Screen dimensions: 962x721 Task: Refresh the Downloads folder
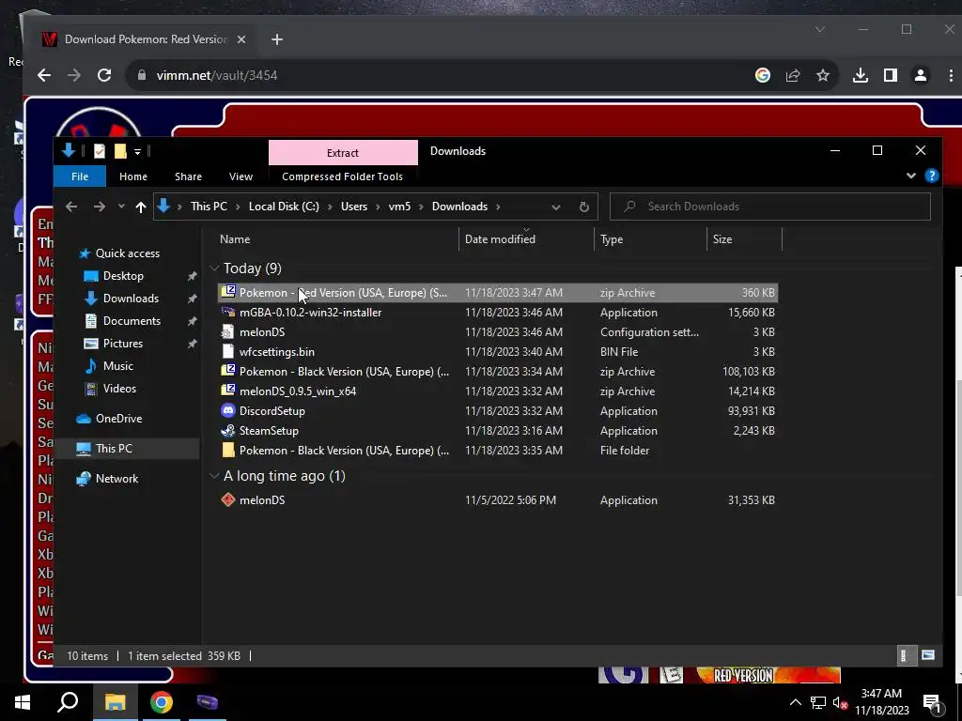(x=584, y=207)
